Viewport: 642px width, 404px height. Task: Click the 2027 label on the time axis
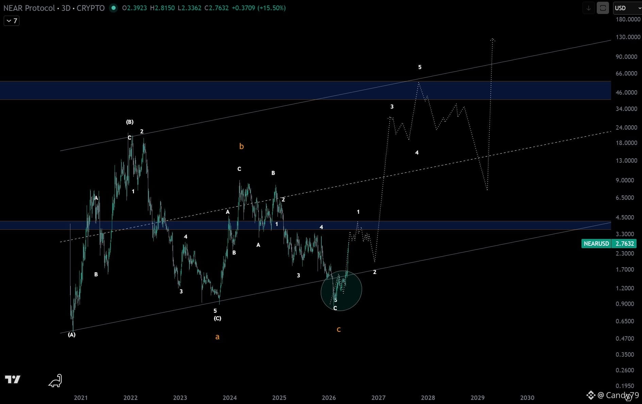click(378, 398)
